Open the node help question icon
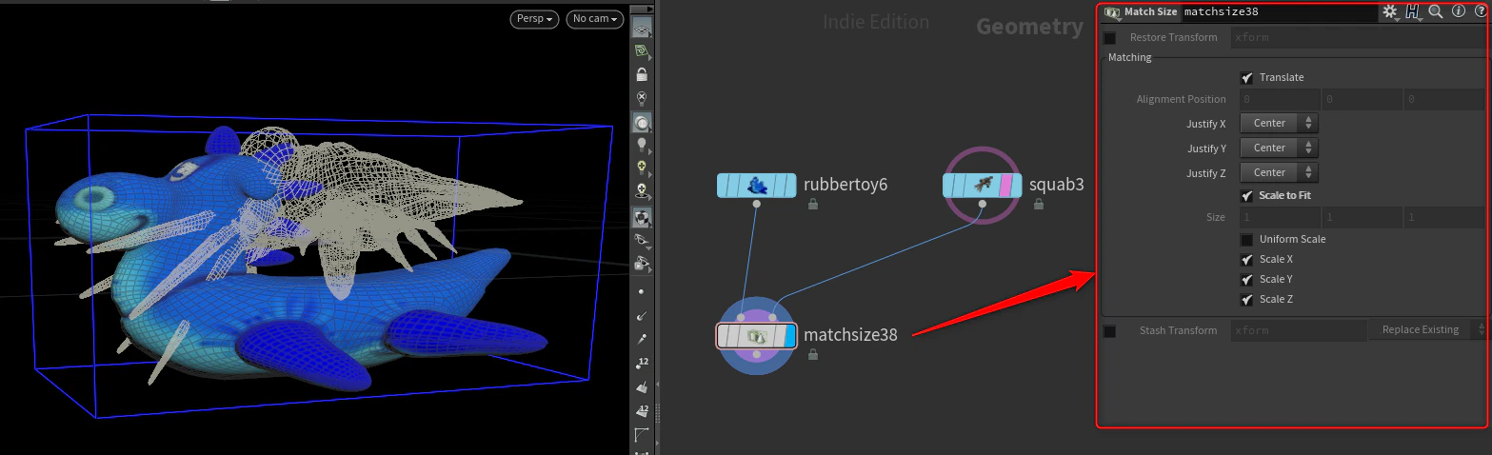Viewport: 1492px width, 455px height. (1481, 11)
